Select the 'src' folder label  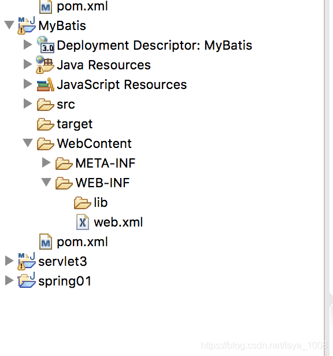(x=66, y=105)
